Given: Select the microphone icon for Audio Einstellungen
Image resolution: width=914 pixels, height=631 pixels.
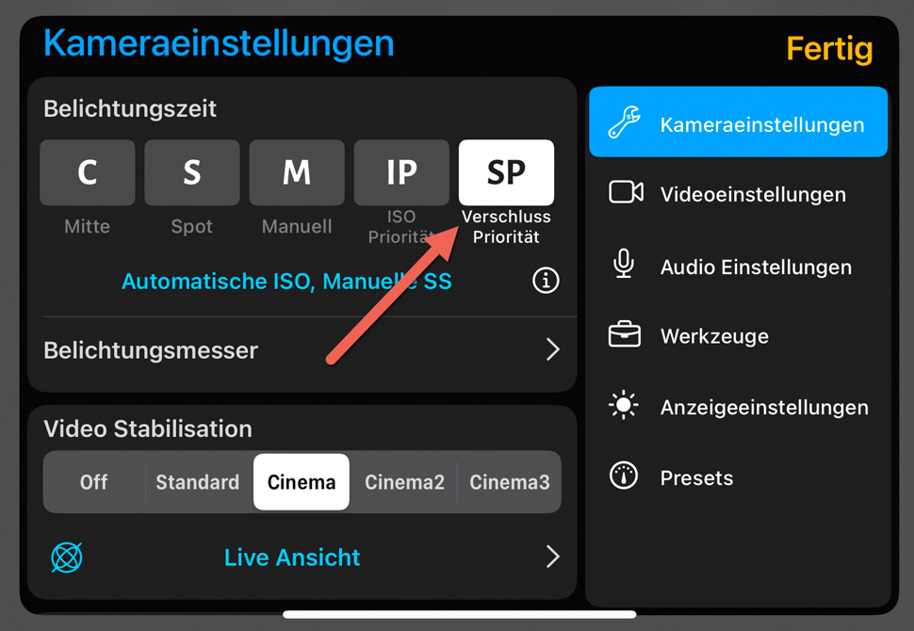Looking at the screenshot, I should pyautogui.click(x=624, y=264).
